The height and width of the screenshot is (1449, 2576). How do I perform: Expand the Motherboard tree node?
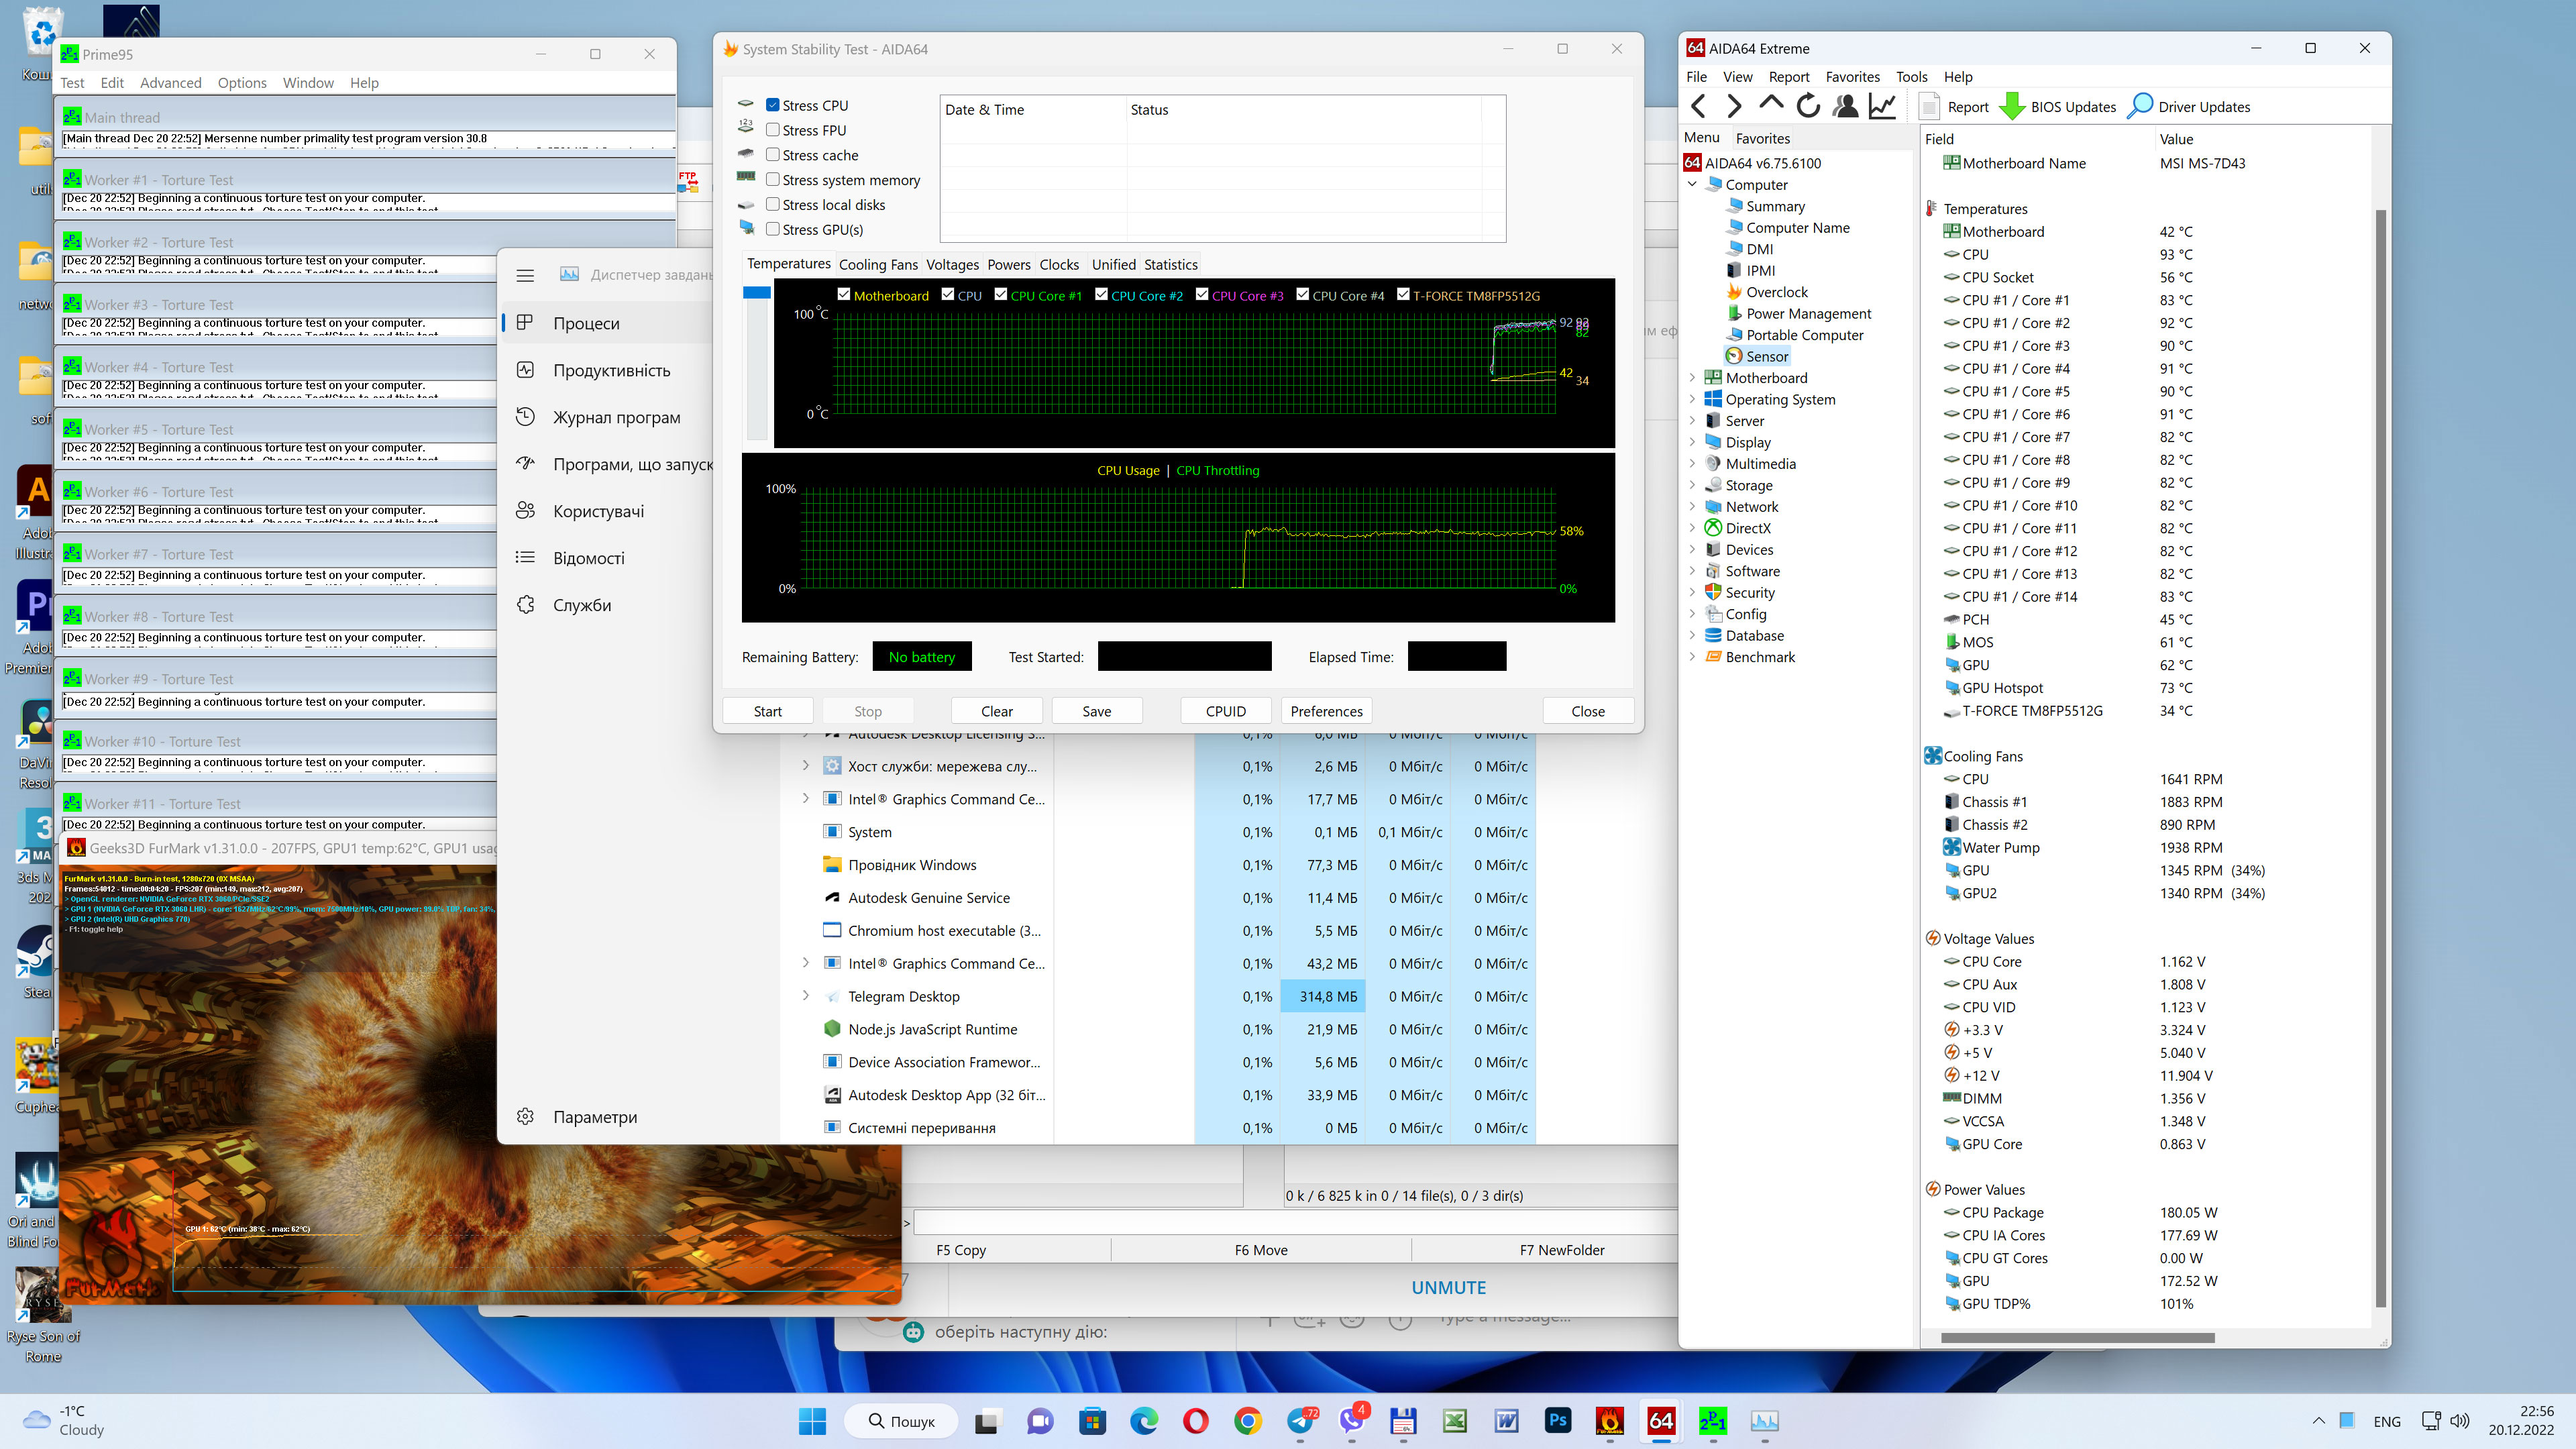(1692, 378)
